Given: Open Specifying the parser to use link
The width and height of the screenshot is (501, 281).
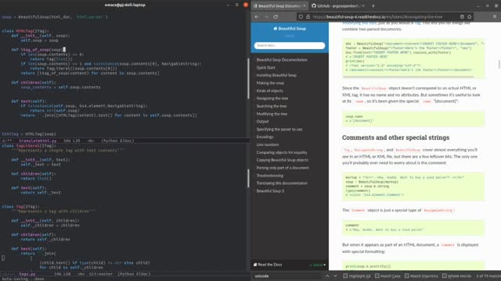Looking at the screenshot, I should coord(279,130).
